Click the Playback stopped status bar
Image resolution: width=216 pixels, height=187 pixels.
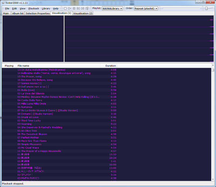[13, 184]
